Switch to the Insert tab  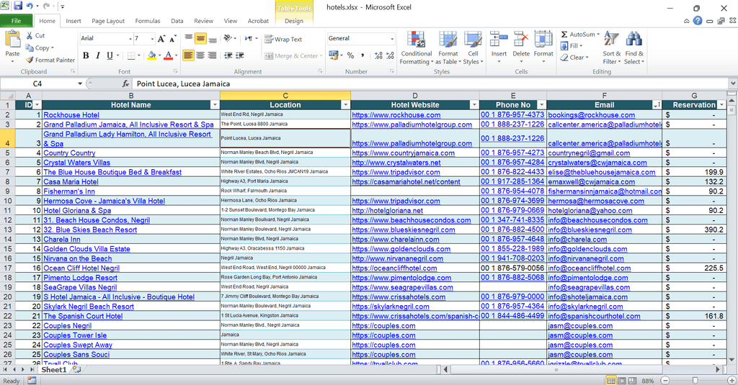click(74, 21)
